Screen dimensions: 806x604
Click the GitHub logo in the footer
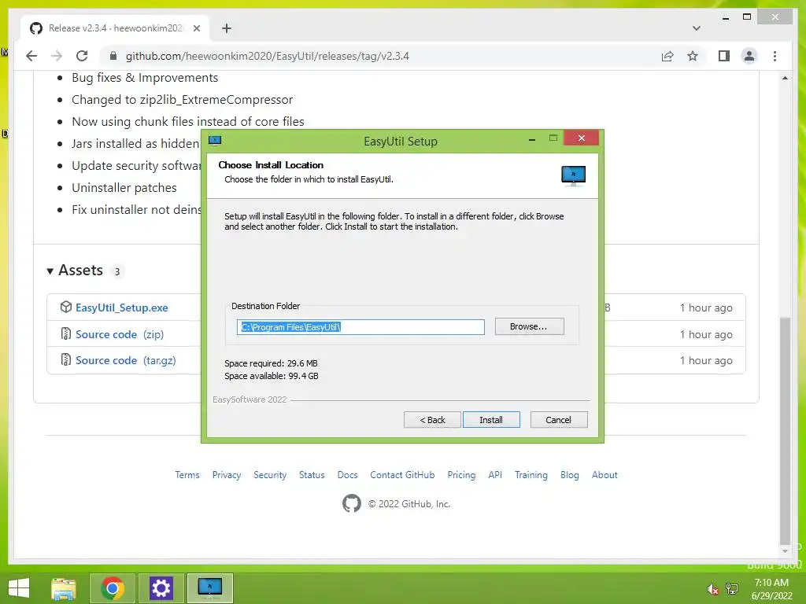click(x=352, y=503)
